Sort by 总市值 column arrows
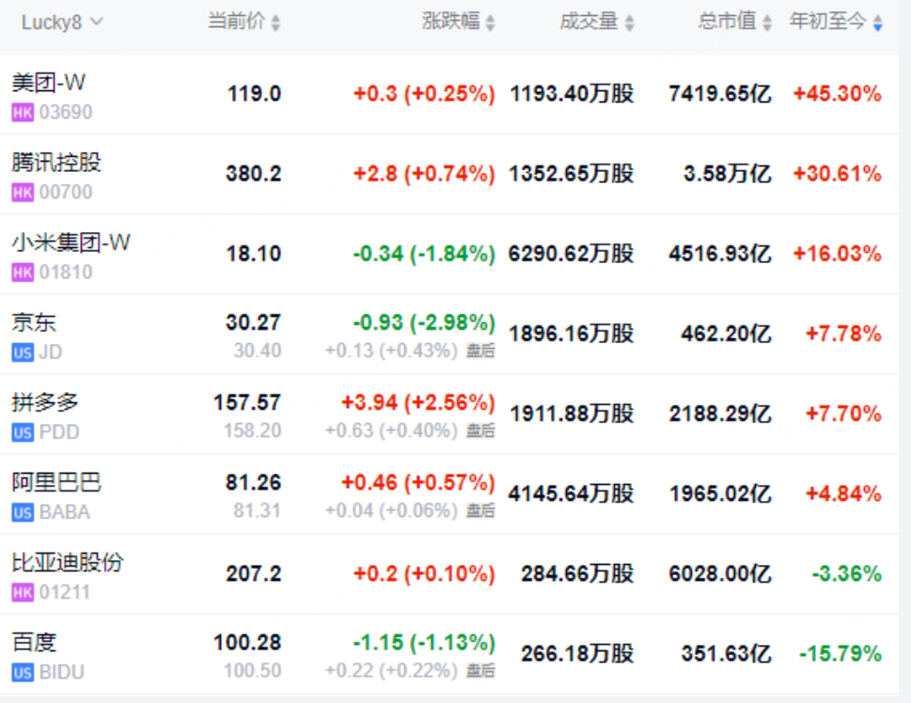 pos(767,23)
